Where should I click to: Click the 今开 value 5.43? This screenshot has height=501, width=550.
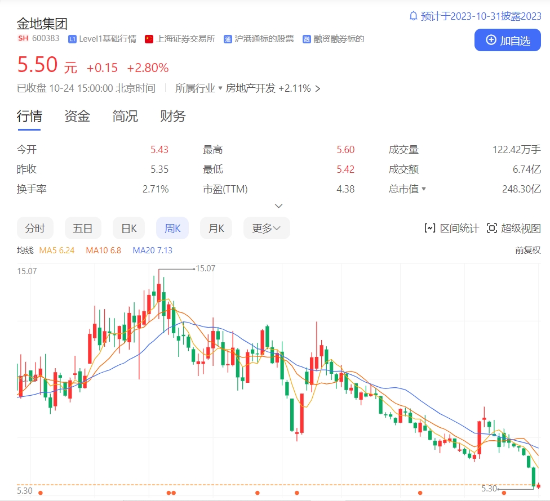coord(159,150)
